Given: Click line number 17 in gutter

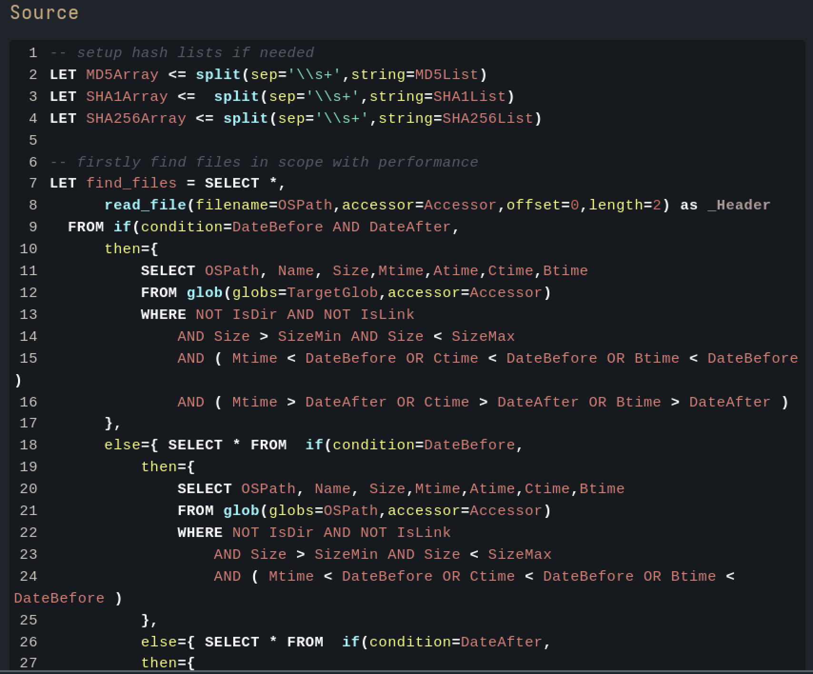Looking at the screenshot, I should 29,423.
